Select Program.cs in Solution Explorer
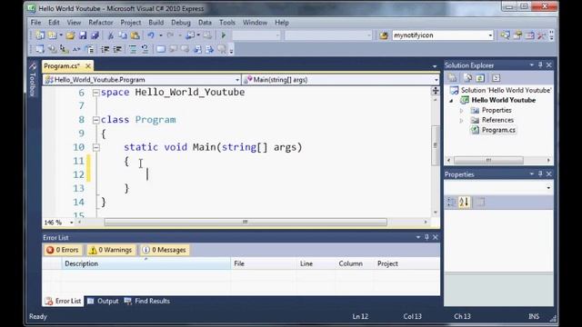This screenshot has width=582, height=327. point(498,130)
